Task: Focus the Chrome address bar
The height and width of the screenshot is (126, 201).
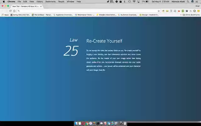Action: pos(89,11)
